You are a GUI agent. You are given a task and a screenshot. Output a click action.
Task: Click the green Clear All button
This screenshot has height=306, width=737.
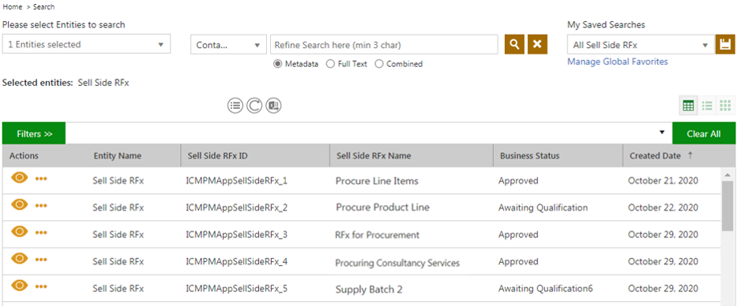(704, 134)
